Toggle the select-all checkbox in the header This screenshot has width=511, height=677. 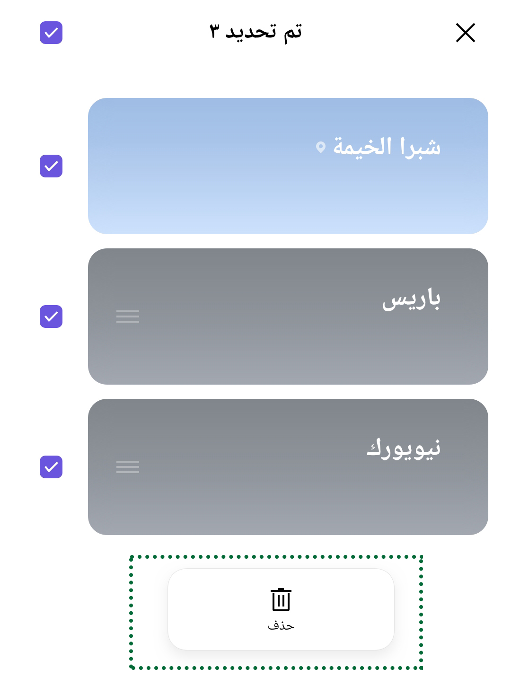click(x=51, y=33)
